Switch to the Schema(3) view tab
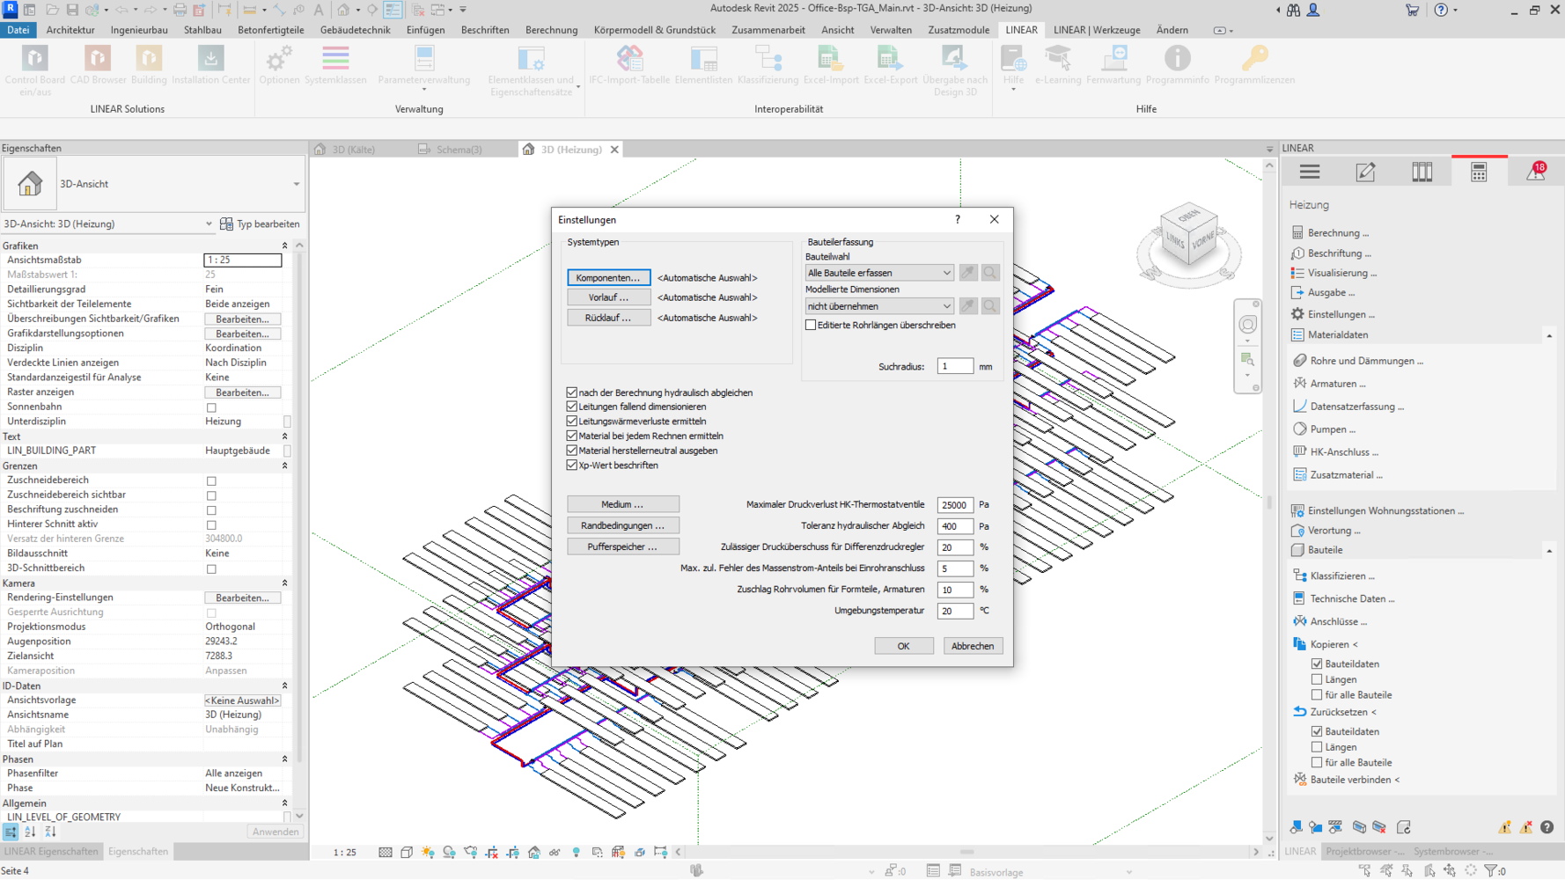This screenshot has width=1565, height=880. point(459,150)
